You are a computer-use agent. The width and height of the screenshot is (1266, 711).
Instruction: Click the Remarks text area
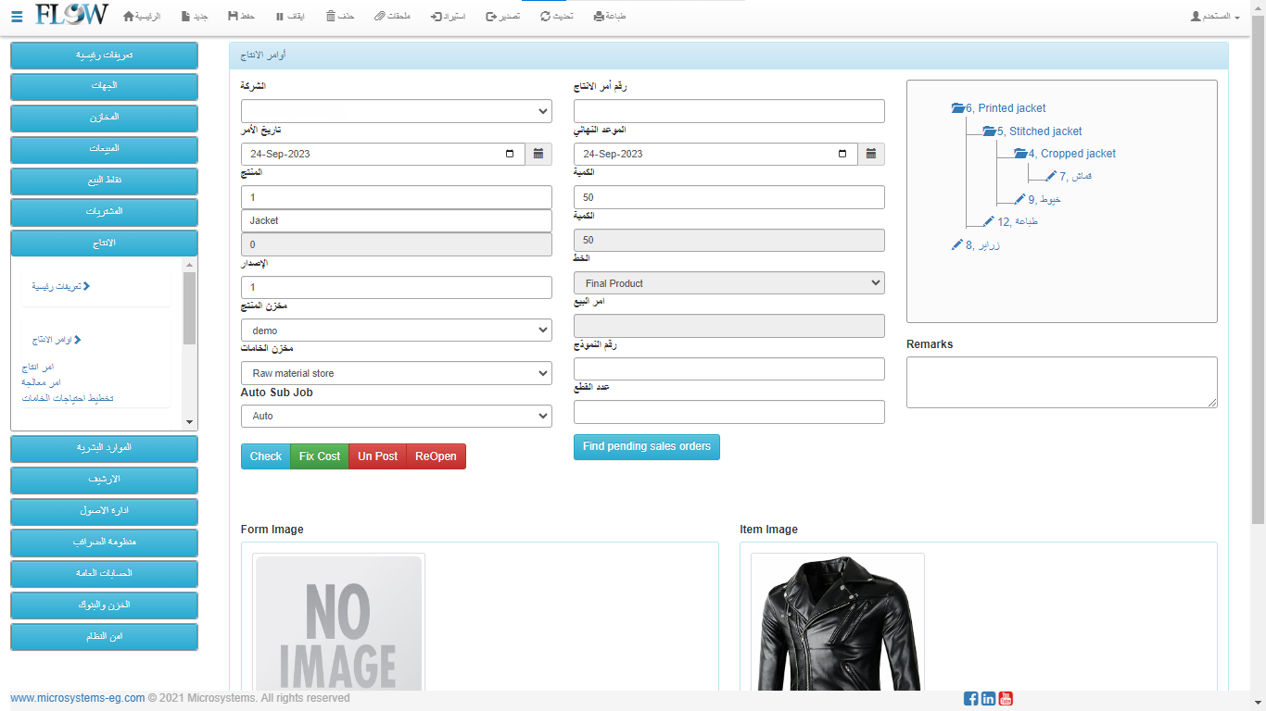click(1061, 381)
